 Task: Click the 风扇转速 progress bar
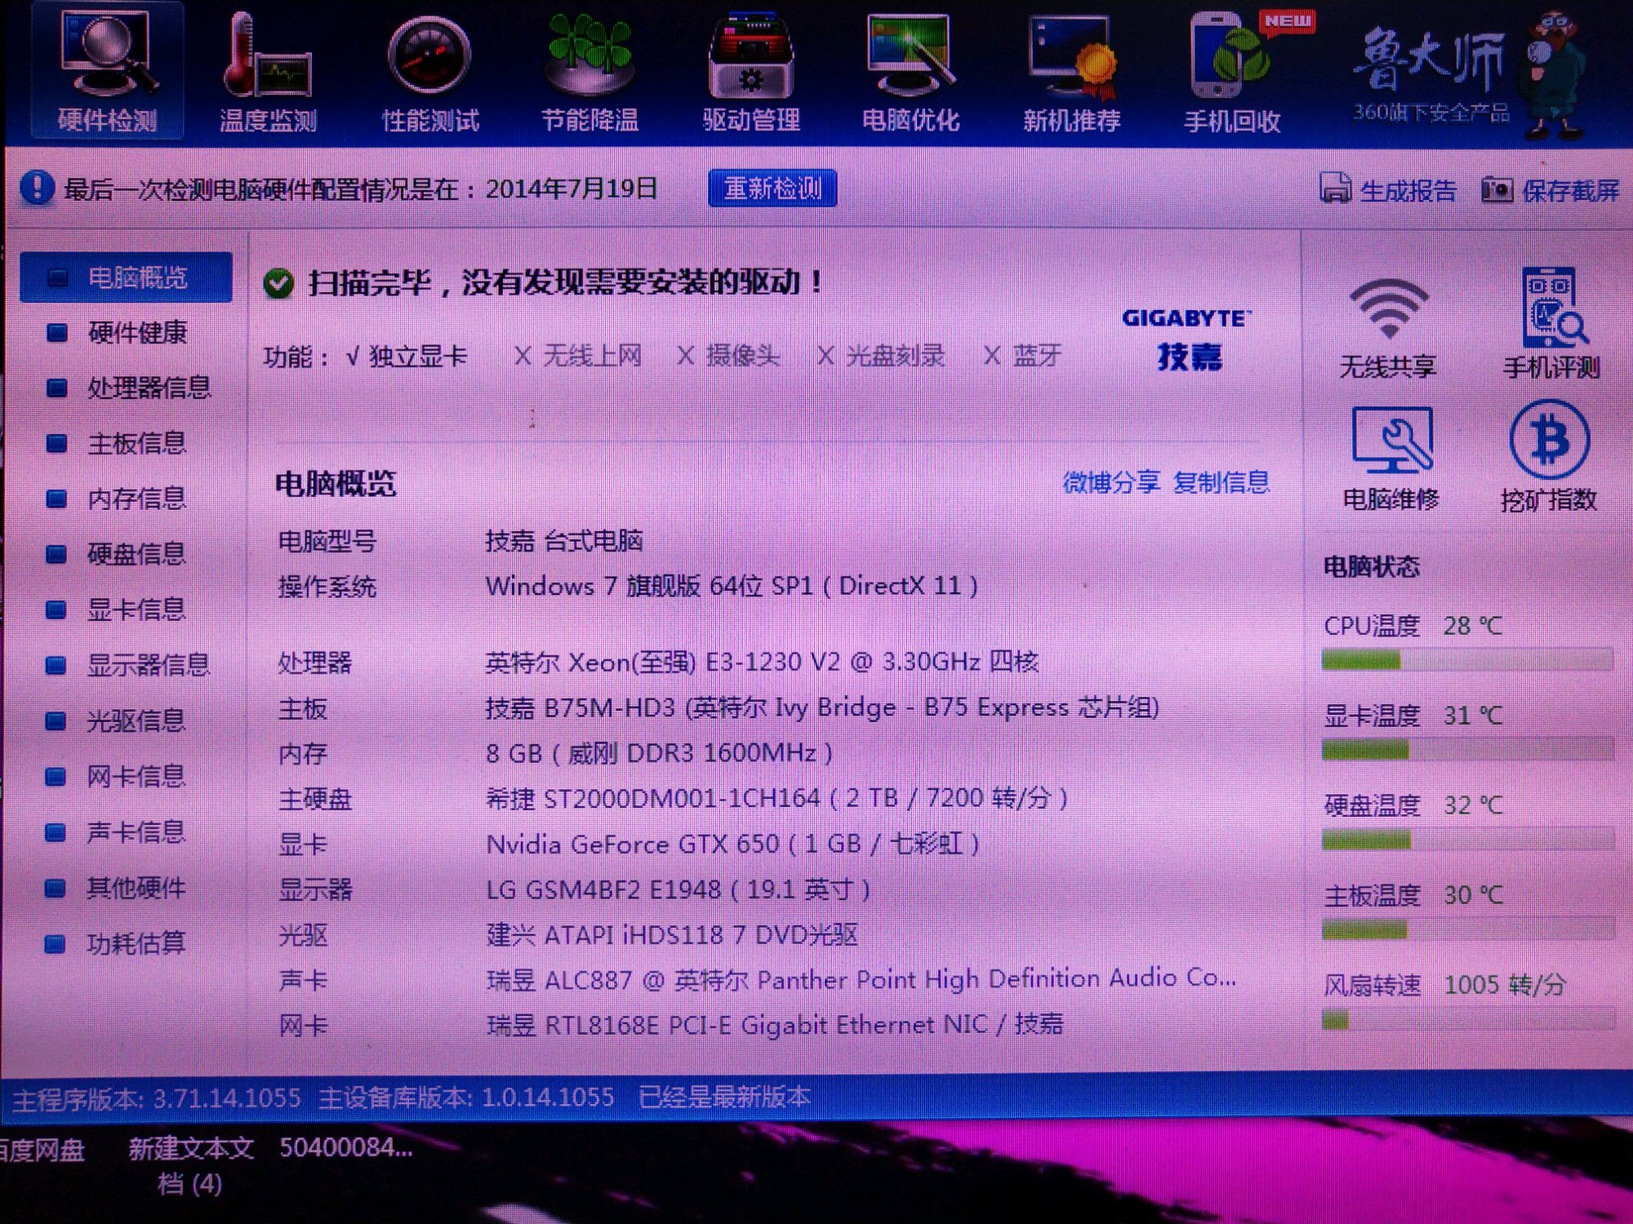(x=1467, y=1019)
